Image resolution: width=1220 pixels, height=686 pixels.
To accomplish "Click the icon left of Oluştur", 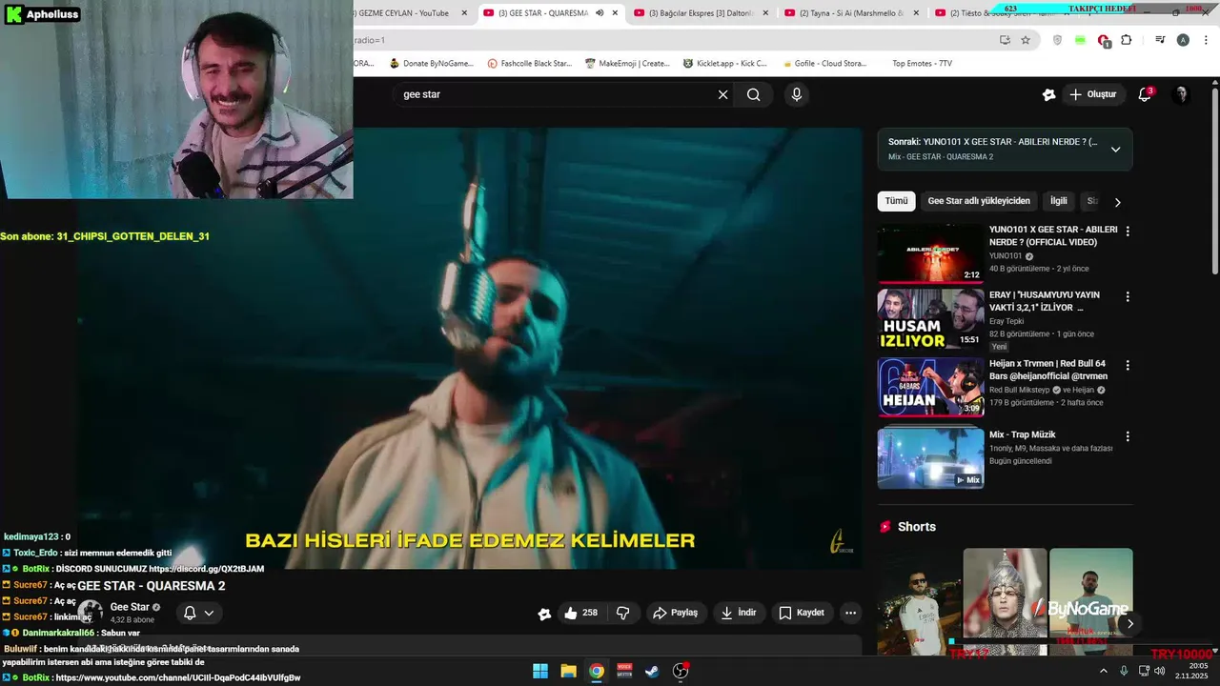I will tap(1048, 94).
